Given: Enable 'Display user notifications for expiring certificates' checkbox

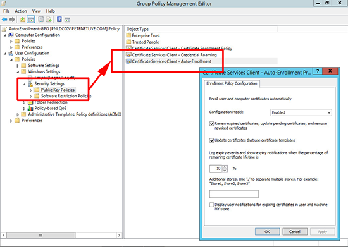Looking at the screenshot, I should [x=212, y=205].
